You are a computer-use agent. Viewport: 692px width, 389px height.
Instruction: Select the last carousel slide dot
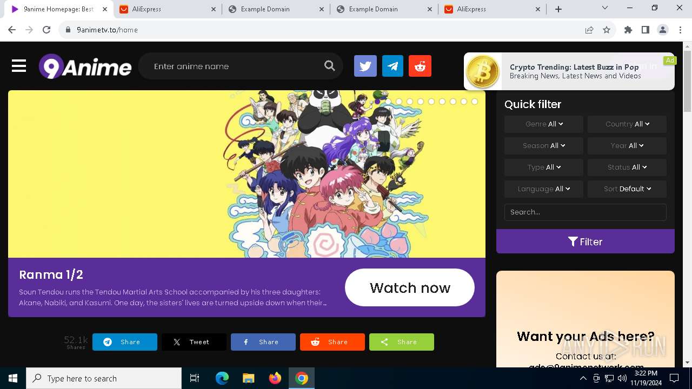click(475, 102)
